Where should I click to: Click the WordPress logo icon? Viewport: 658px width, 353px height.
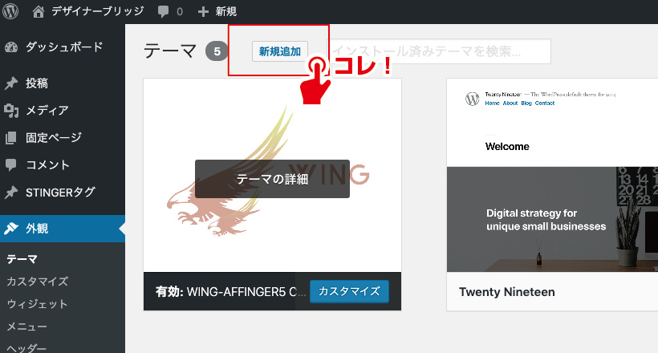point(12,12)
